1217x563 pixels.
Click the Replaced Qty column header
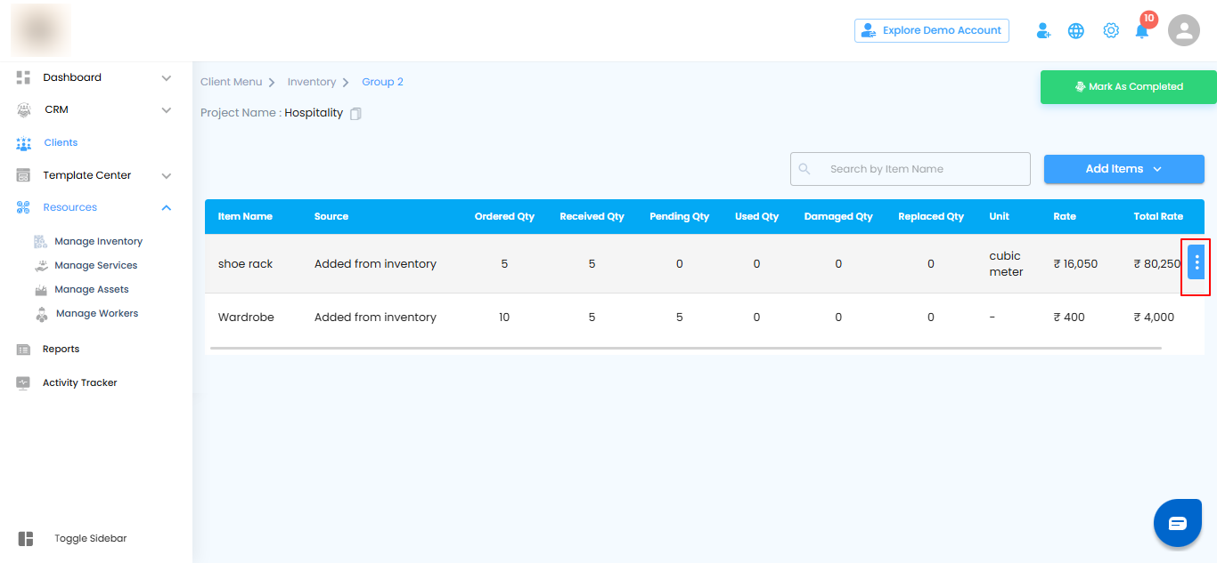pos(931,216)
